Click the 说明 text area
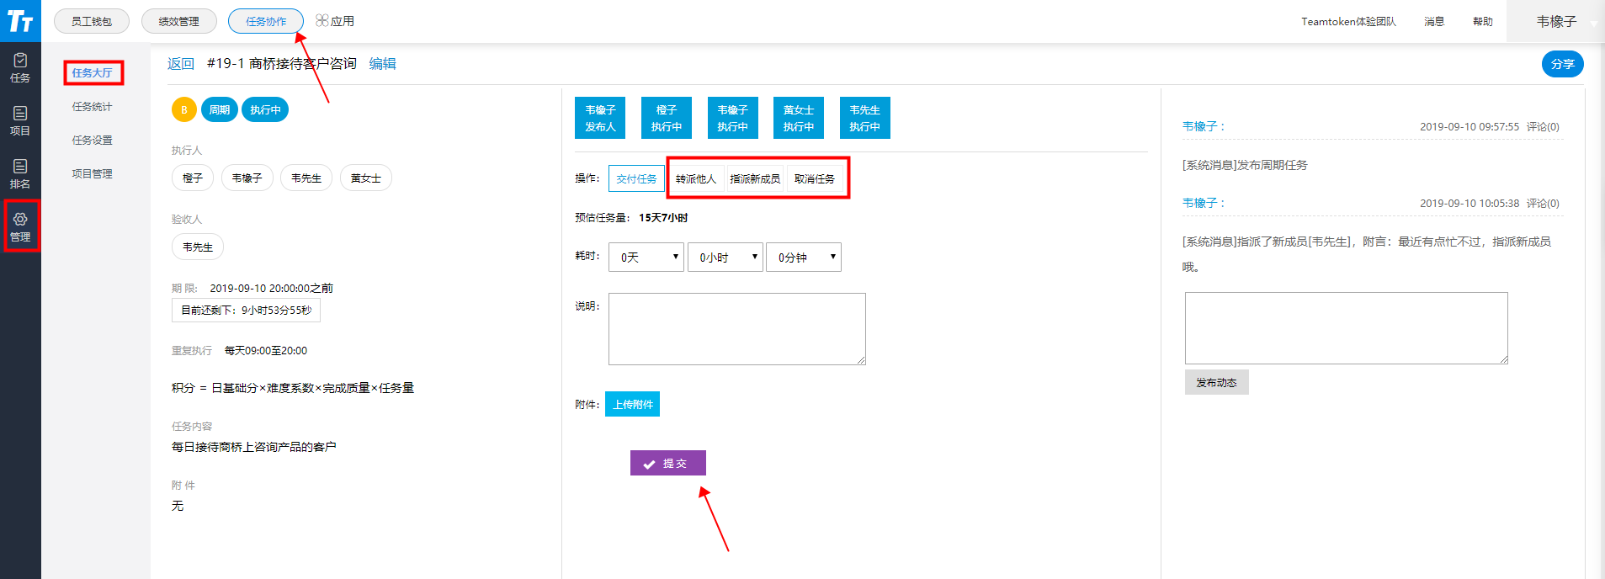Image resolution: width=1605 pixels, height=579 pixels. point(737,329)
